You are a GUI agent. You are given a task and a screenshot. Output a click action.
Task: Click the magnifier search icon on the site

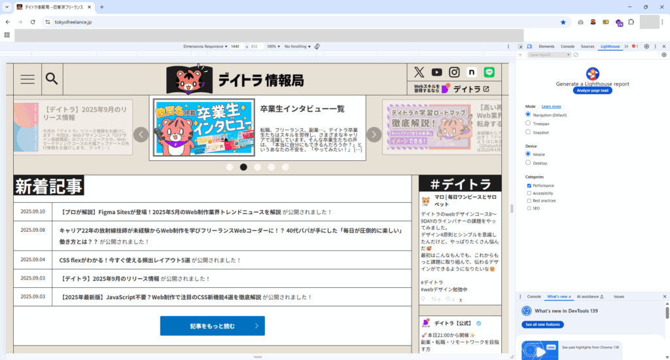point(52,79)
